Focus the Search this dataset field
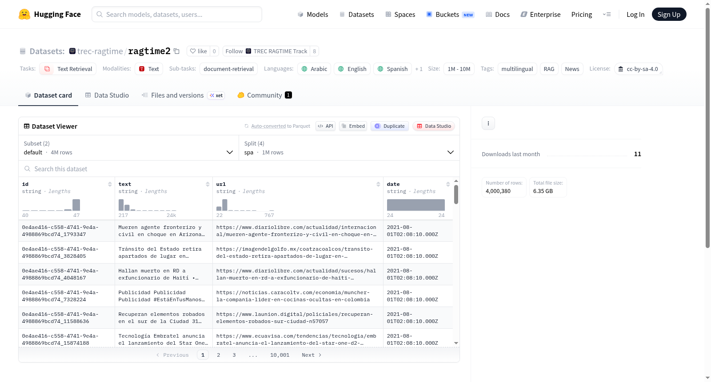711x382 pixels. [239, 169]
